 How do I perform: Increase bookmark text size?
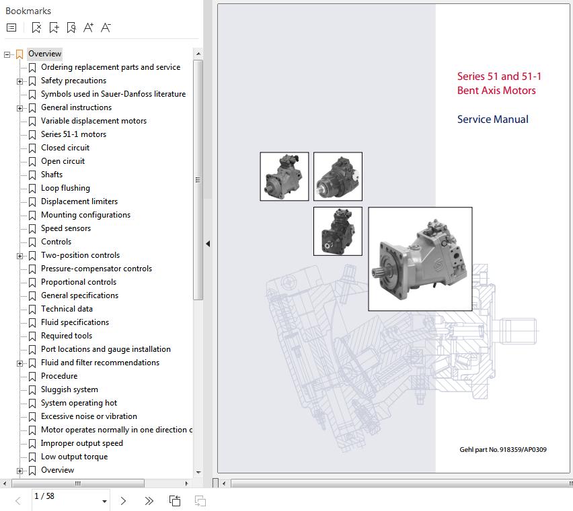click(x=88, y=28)
